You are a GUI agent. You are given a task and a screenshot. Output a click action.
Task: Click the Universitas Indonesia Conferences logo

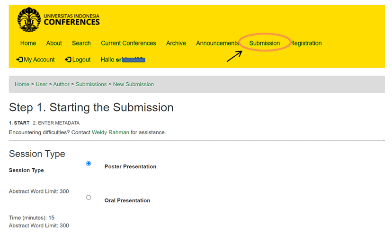59,19
